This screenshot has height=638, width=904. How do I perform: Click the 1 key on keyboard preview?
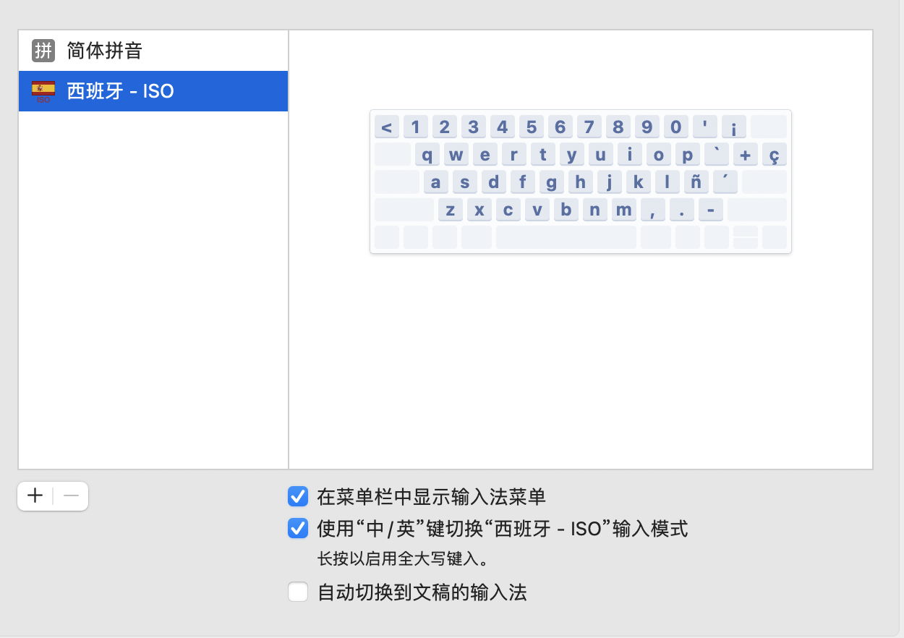[x=415, y=127]
